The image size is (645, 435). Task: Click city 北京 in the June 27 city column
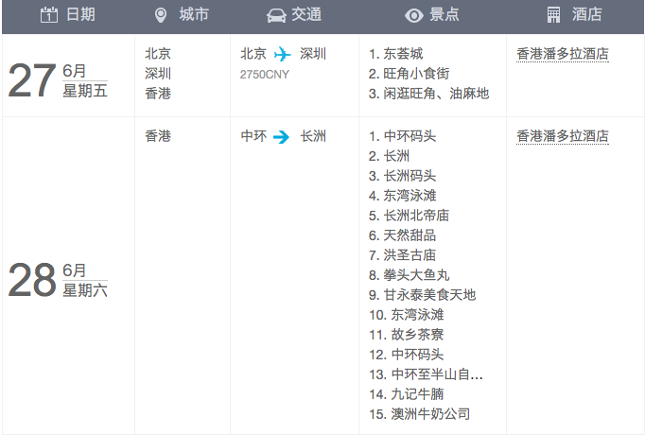[158, 54]
